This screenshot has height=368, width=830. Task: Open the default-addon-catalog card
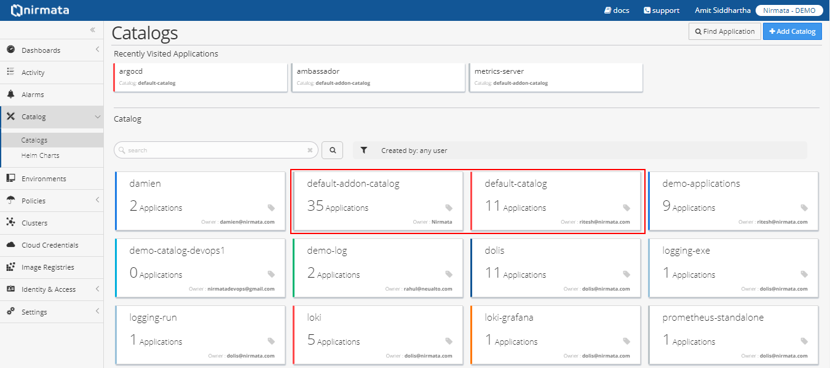coord(378,201)
